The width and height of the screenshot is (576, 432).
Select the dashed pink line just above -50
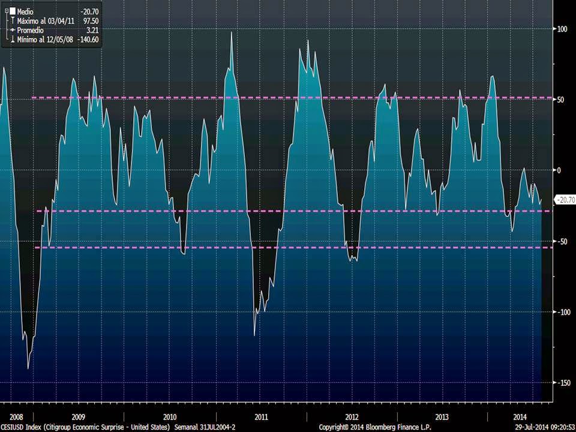click(x=293, y=211)
